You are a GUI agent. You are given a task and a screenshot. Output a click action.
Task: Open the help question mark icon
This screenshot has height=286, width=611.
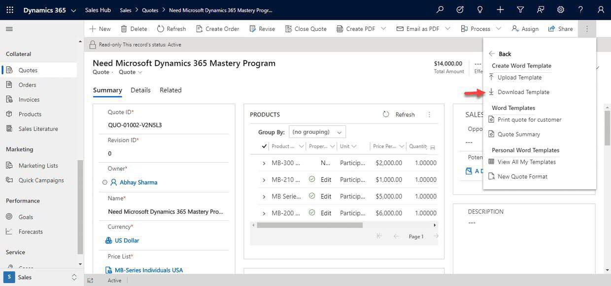580,10
